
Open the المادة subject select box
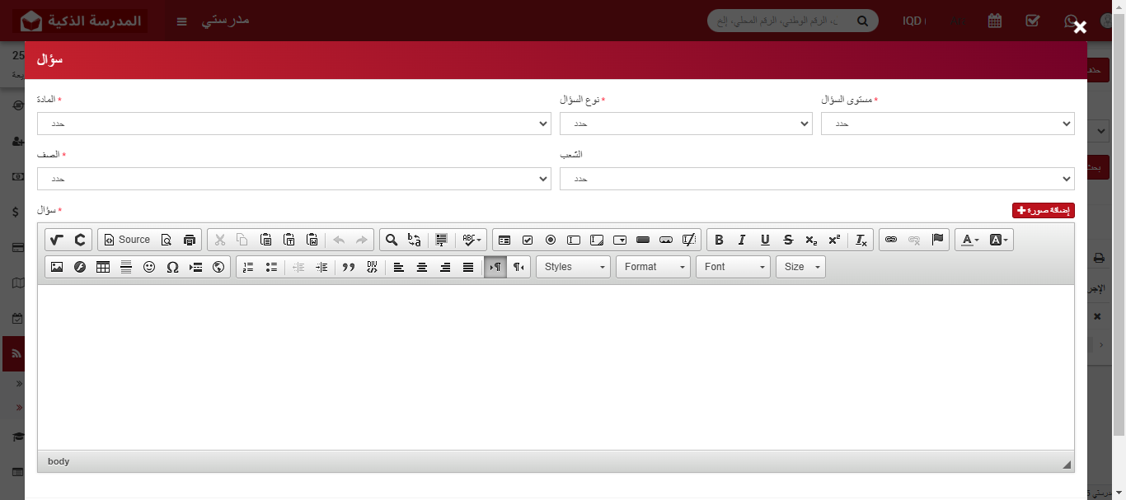click(x=293, y=124)
